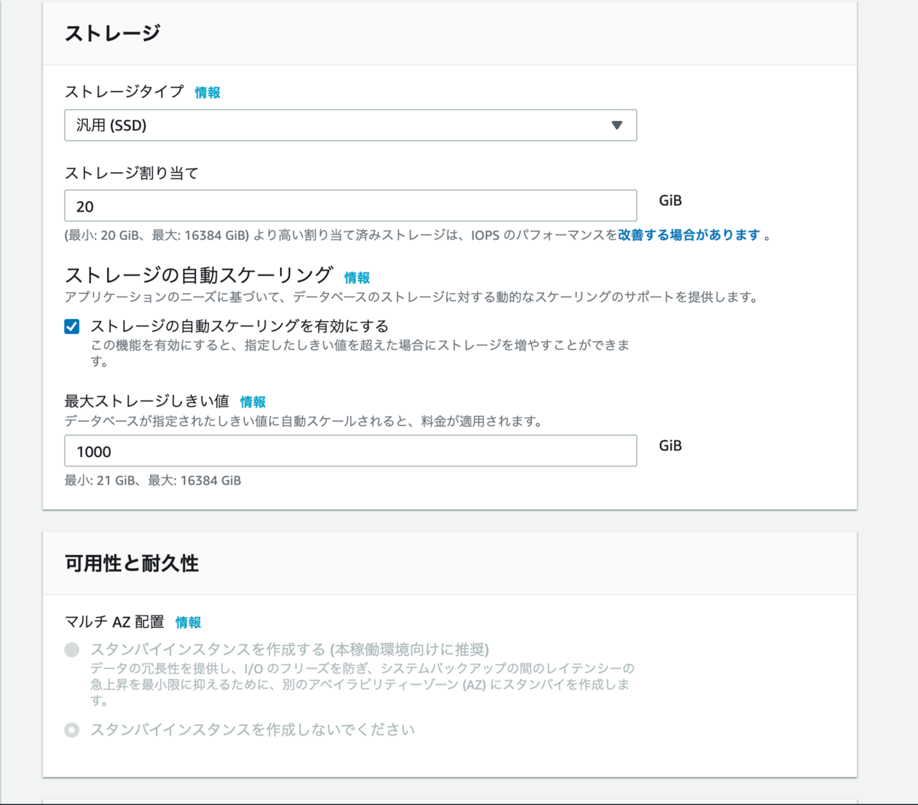The image size is (918, 805).
Task: Click the ストレージ section header
Action: click(112, 32)
